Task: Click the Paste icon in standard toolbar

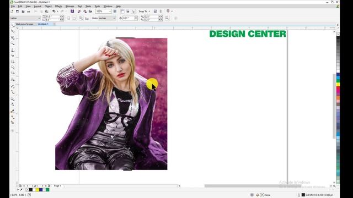Action: 46,11
